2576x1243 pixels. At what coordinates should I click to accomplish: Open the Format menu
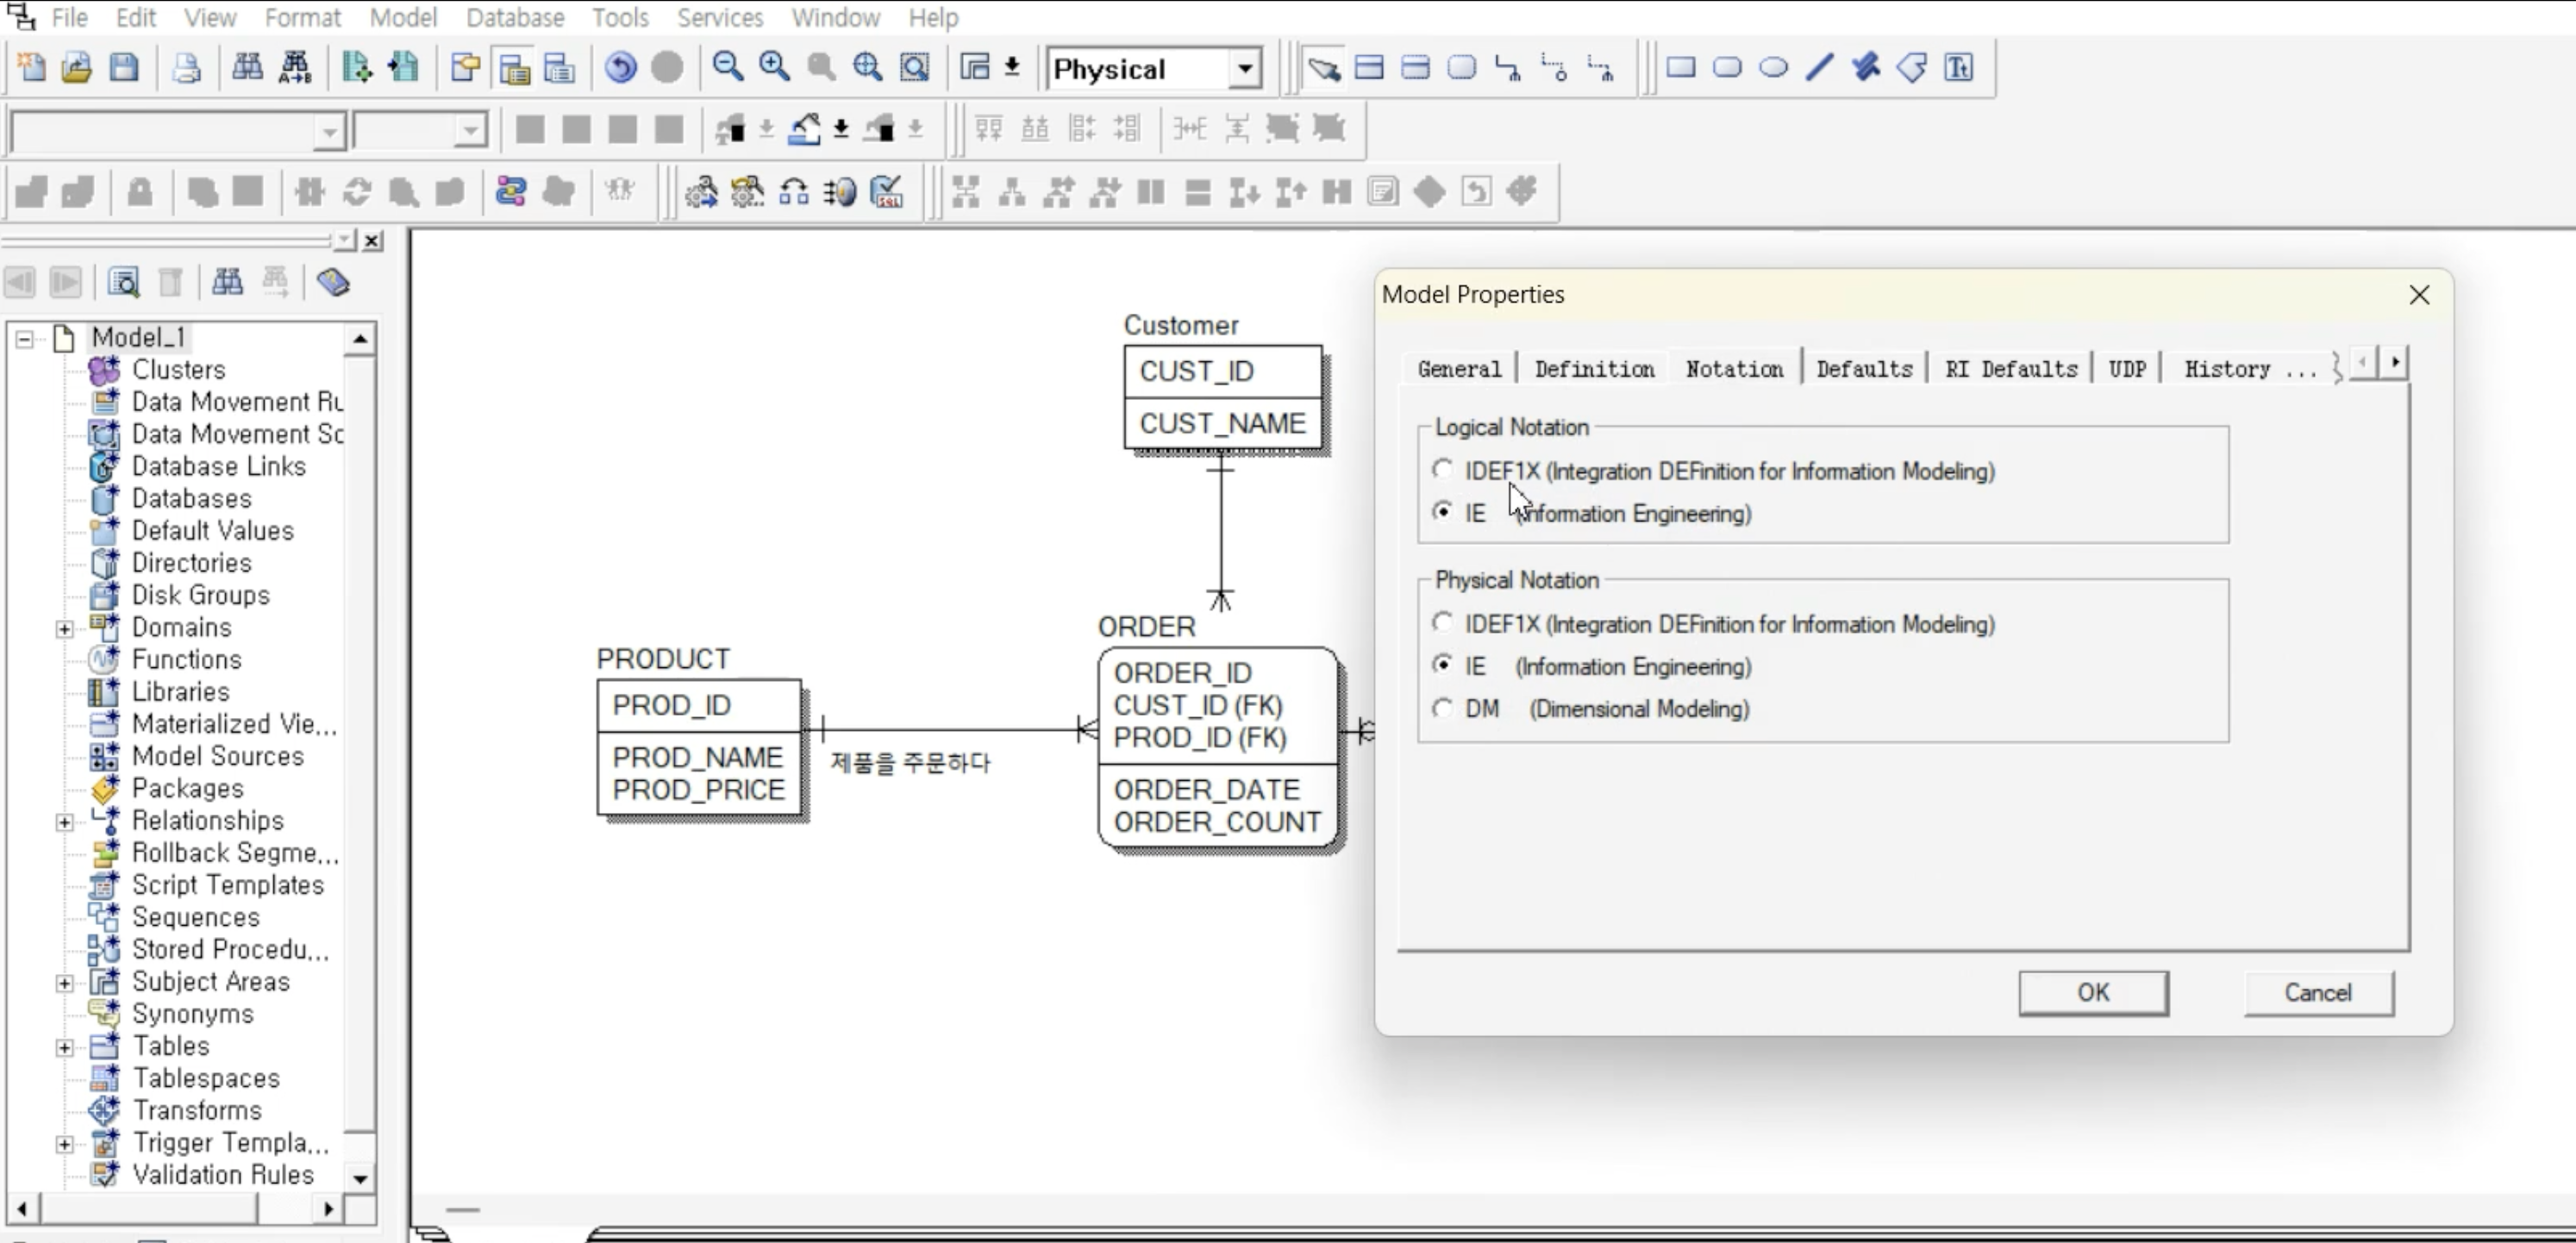point(302,17)
